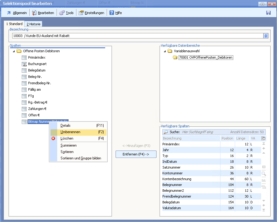
Task: Click the Einstellungen toolbar icon
Action: [81, 13]
